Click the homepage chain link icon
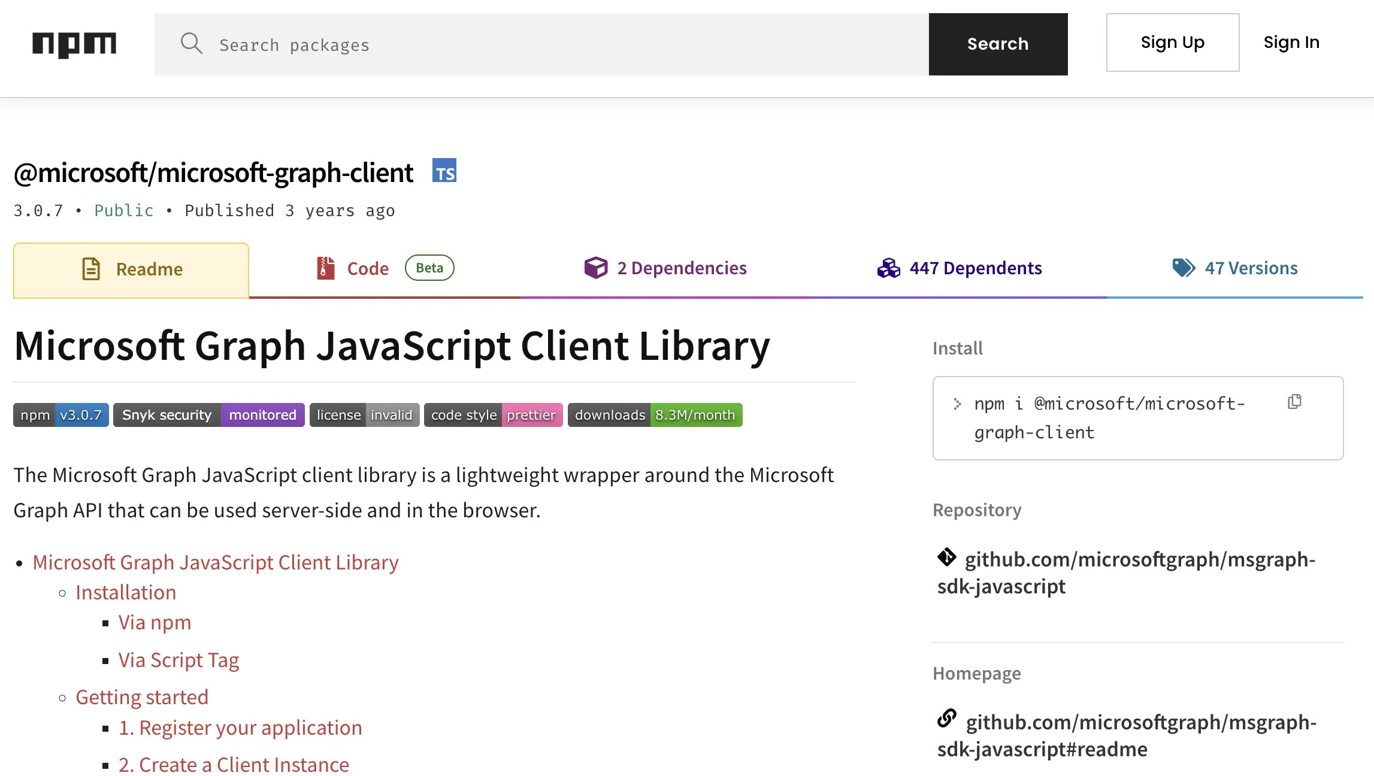 click(x=947, y=719)
